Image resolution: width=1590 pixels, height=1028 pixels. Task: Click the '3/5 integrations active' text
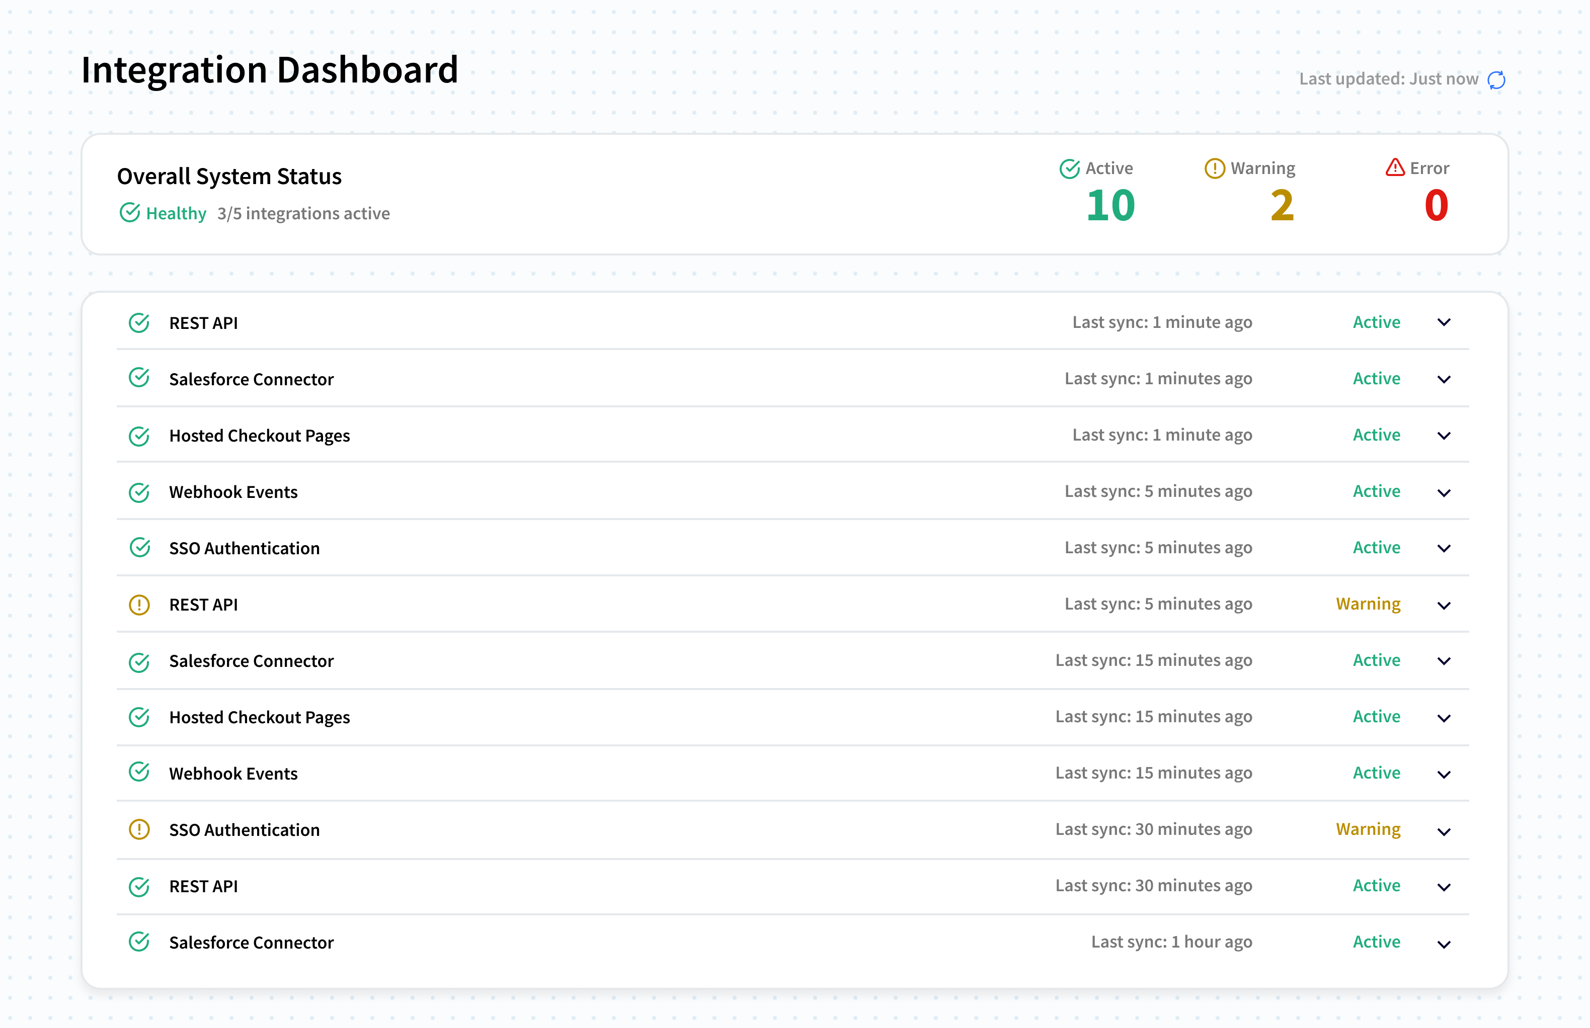point(303,214)
